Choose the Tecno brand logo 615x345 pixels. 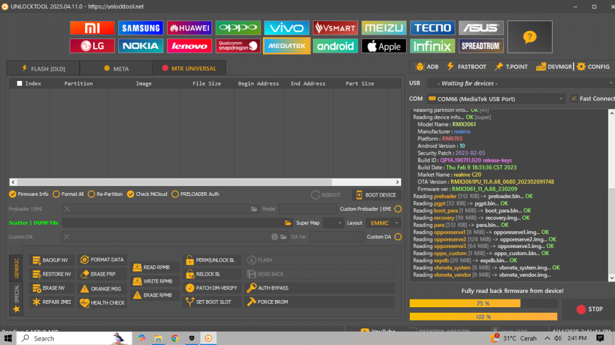point(432,28)
